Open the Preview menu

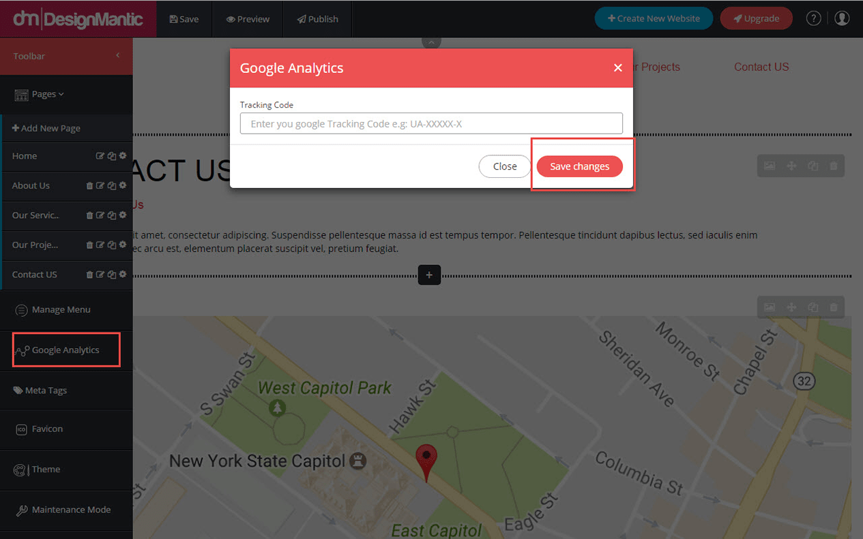[x=247, y=18]
